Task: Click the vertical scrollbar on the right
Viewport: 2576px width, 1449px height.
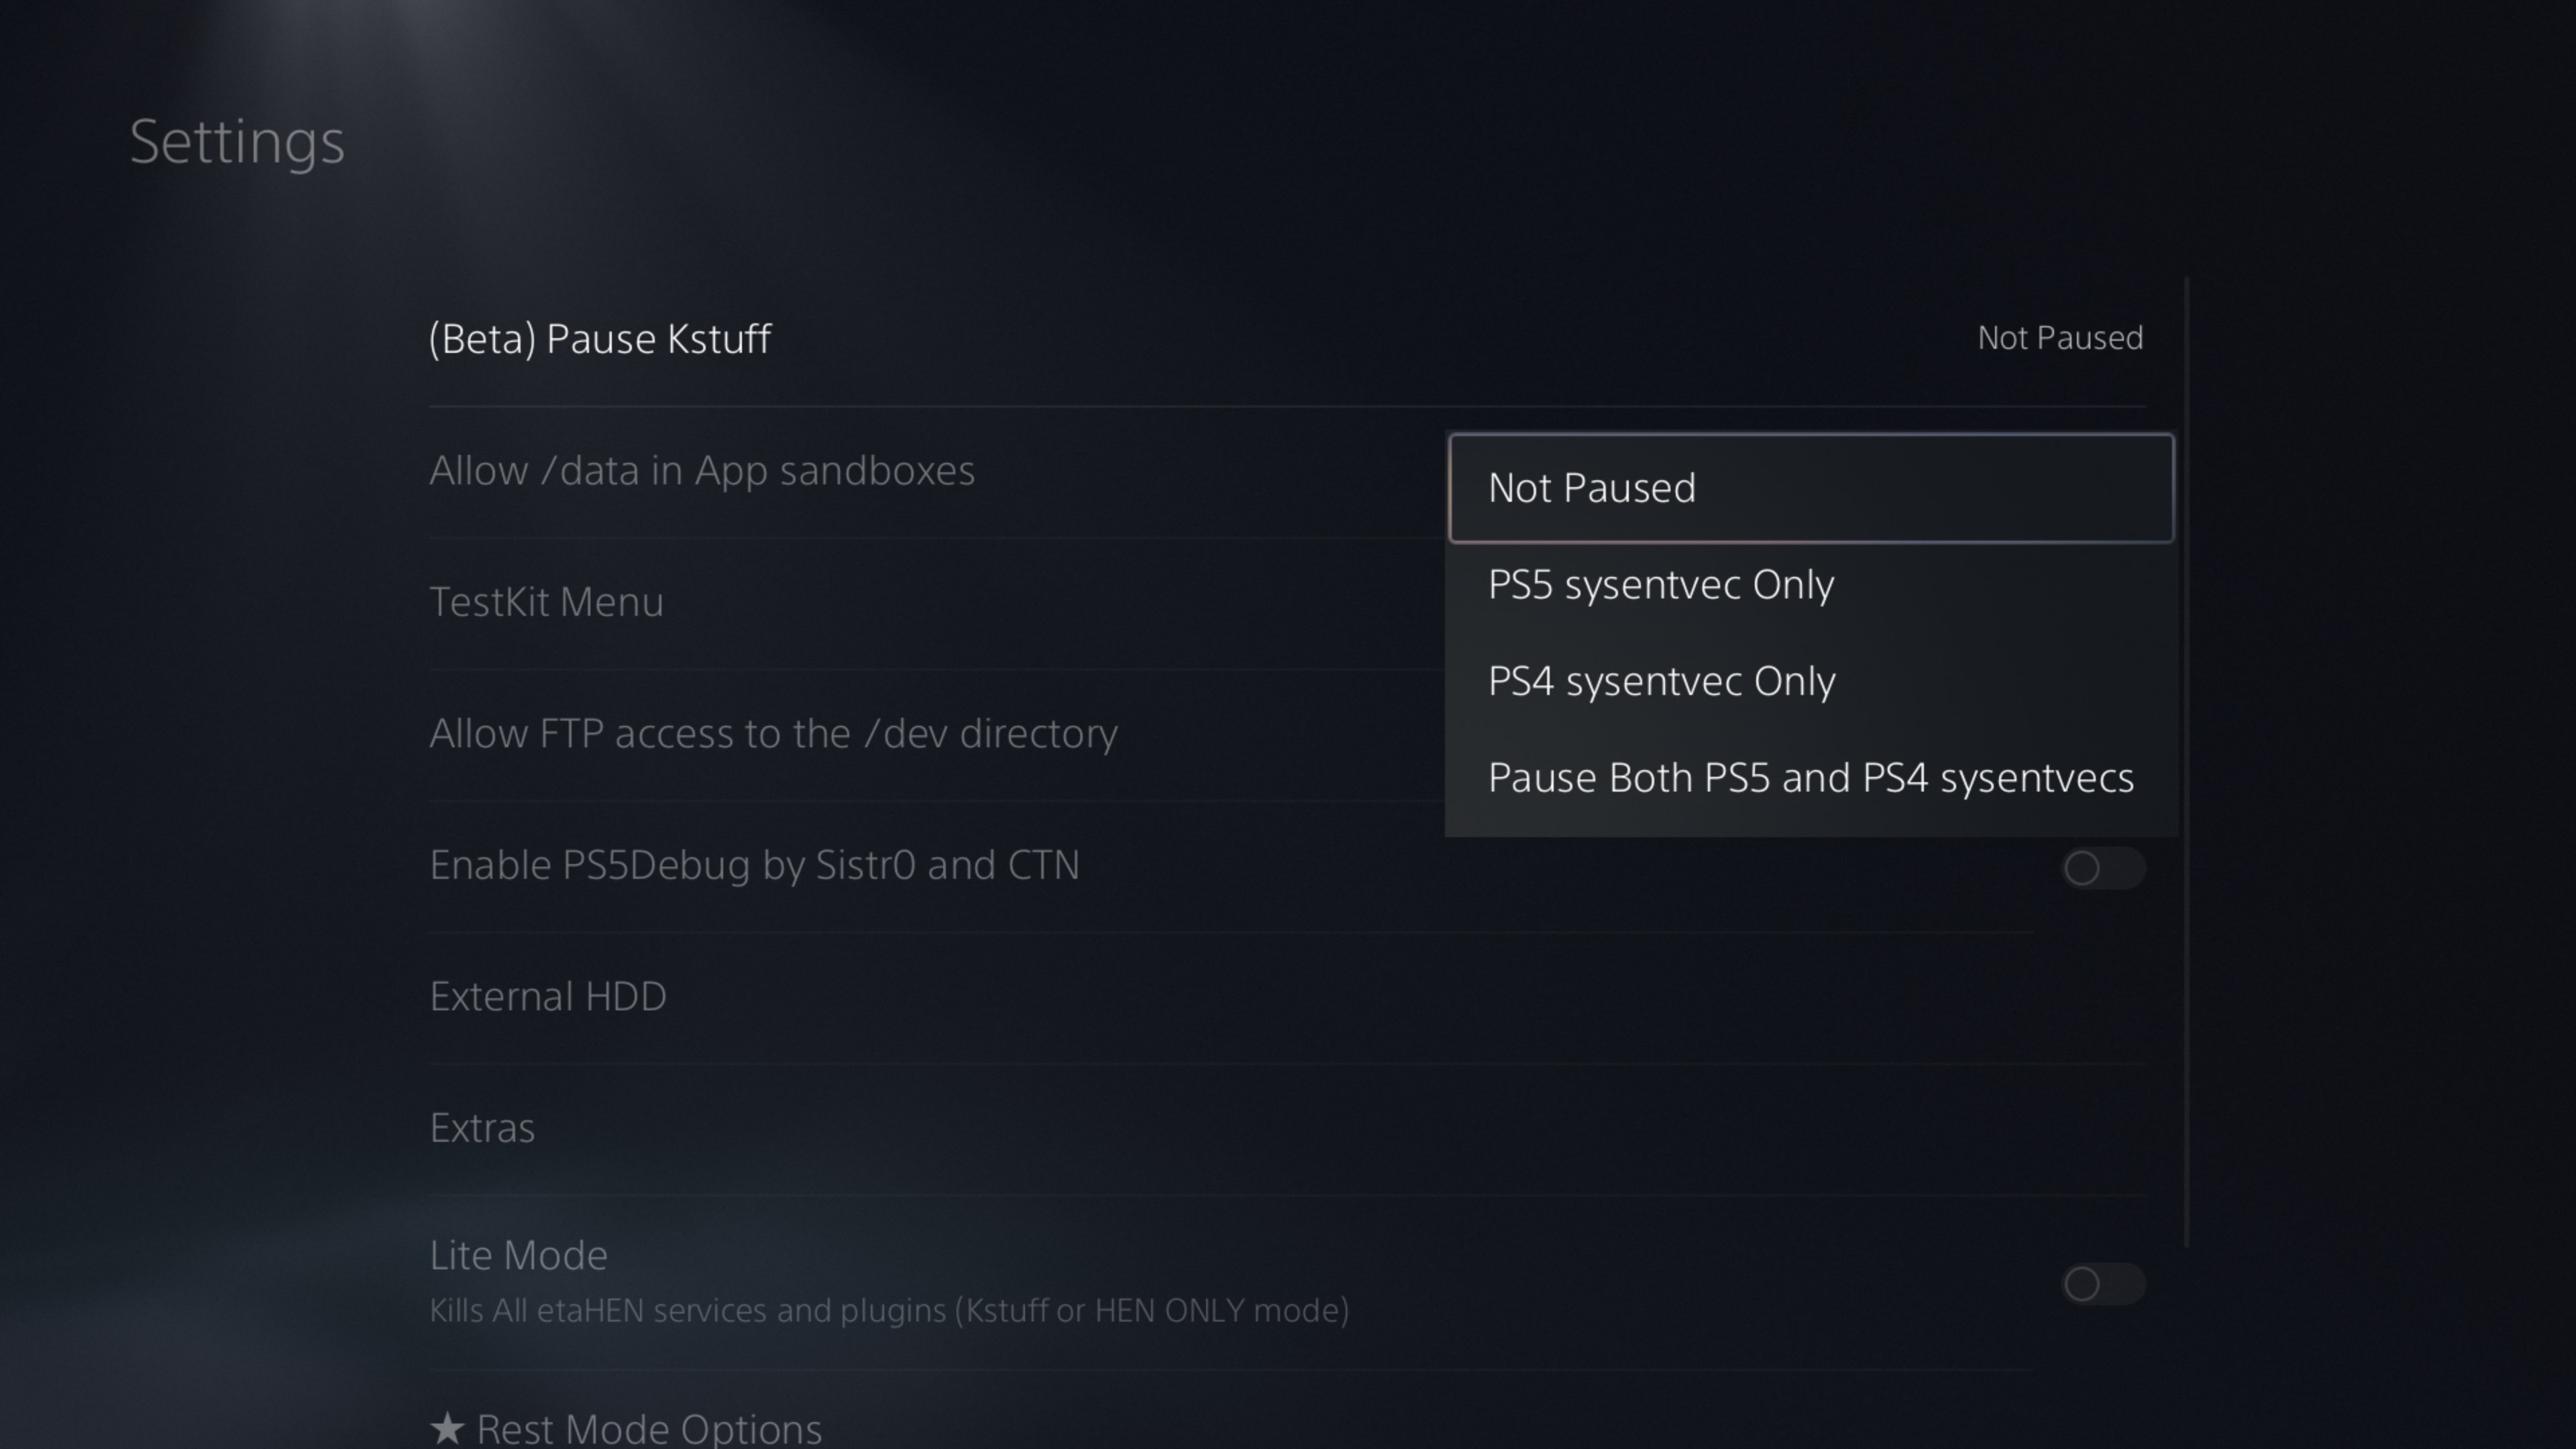Action: point(2187,760)
